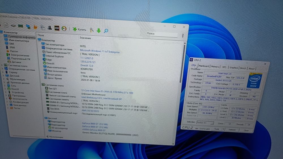Select Электропитание in sidebar tree
This screenshot has height=159, width=283.
tap(20, 55)
